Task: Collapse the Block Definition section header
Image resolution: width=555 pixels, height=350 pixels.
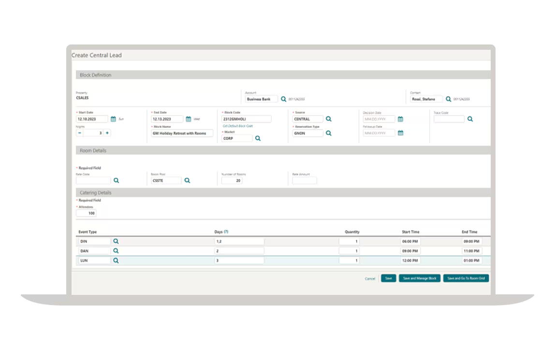Action: click(97, 75)
